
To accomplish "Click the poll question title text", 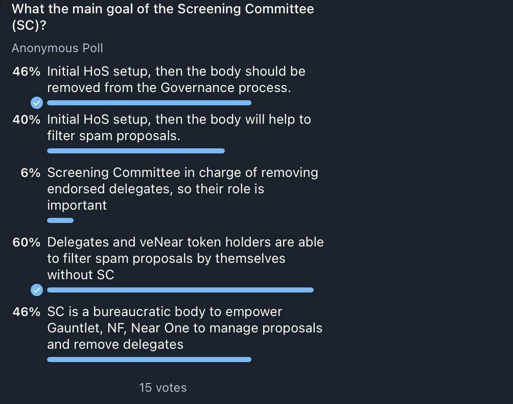I will [x=162, y=17].
